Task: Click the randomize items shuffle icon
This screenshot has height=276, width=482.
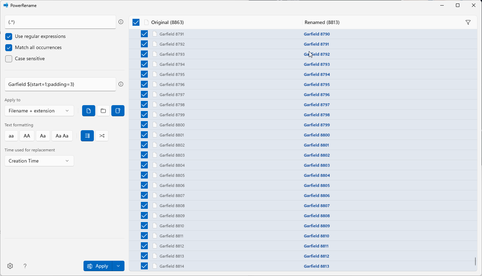Action: tap(102, 136)
